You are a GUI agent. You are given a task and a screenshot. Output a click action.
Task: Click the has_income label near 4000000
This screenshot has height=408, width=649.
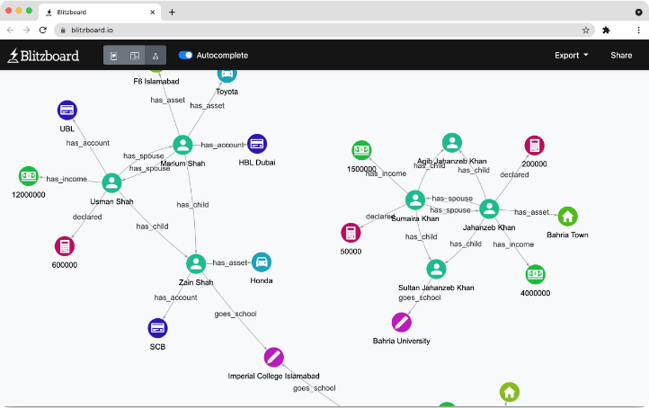point(513,244)
